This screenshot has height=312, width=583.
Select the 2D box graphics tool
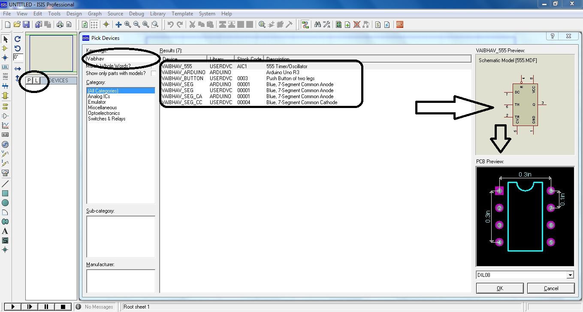[x=5, y=193]
